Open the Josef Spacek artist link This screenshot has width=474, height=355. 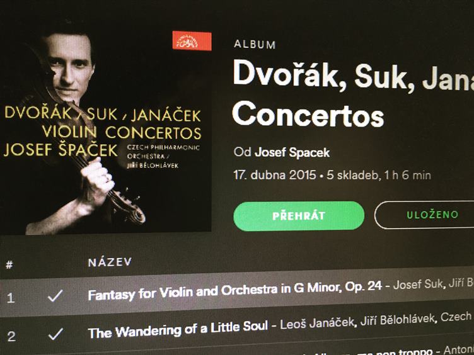pyautogui.click(x=292, y=152)
